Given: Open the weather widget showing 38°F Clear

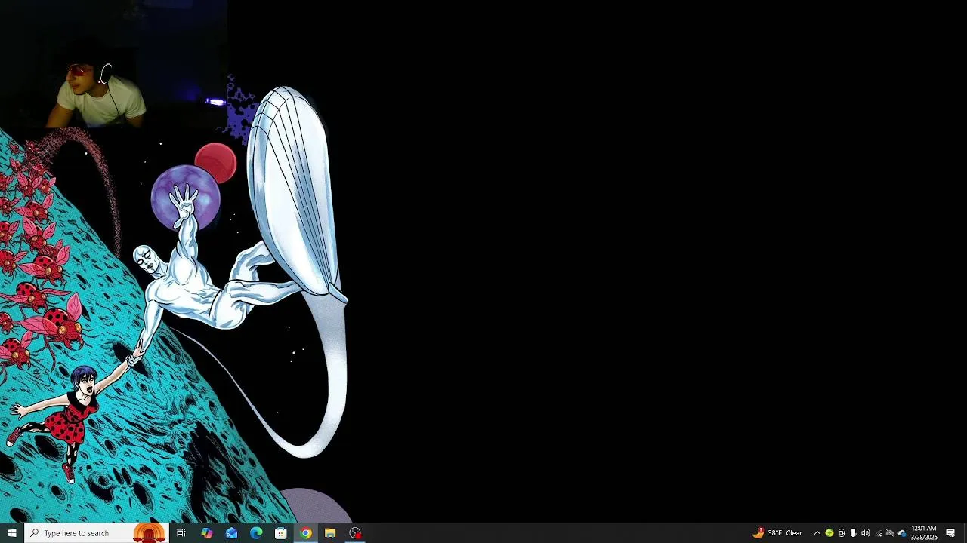Looking at the screenshot, I should coord(777,533).
